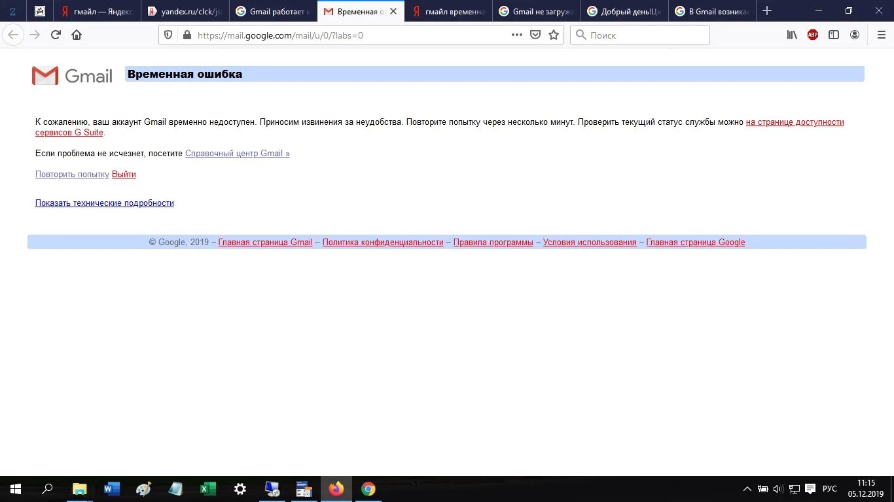Switch to the second pinned tab
Screen dimensions: 894x502
(40, 11)
